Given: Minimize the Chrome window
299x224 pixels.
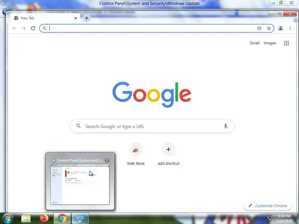Looking at the screenshot, I should coord(272,14).
